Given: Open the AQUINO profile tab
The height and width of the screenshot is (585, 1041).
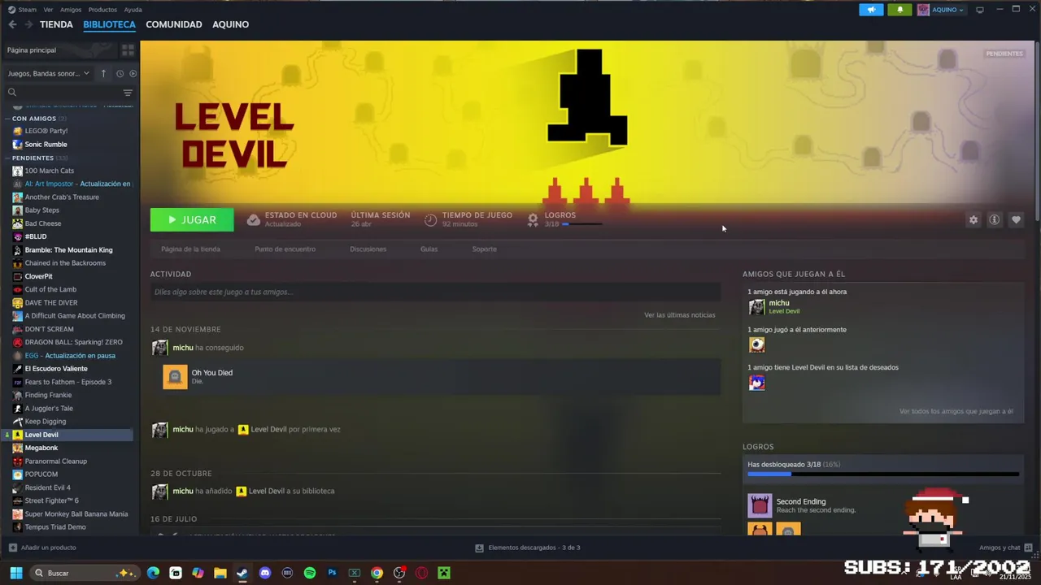Looking at the screenshot, I should tap(231, 24).
